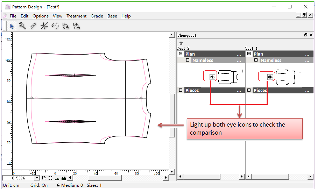Select the Test_1 pattern thumbnail
The image size is (317, 192).
coord(286,77)
